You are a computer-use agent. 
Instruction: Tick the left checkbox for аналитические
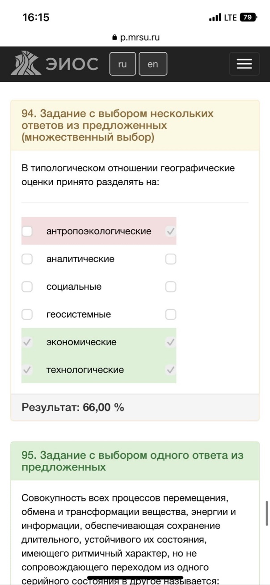point(27,259)
